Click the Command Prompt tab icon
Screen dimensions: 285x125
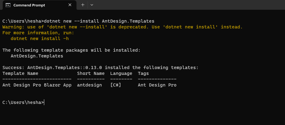tap(8, 5)
